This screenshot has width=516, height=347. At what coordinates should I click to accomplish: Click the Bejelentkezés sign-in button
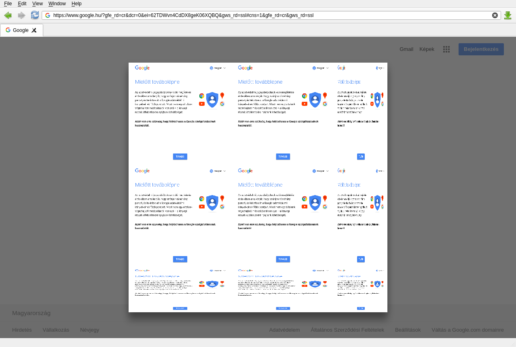tap(481, 49)
